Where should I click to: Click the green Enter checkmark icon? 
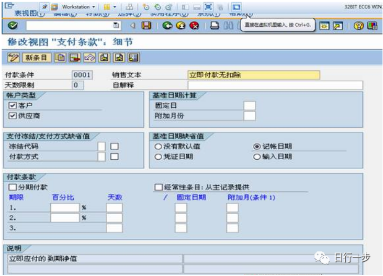point(13,26)
